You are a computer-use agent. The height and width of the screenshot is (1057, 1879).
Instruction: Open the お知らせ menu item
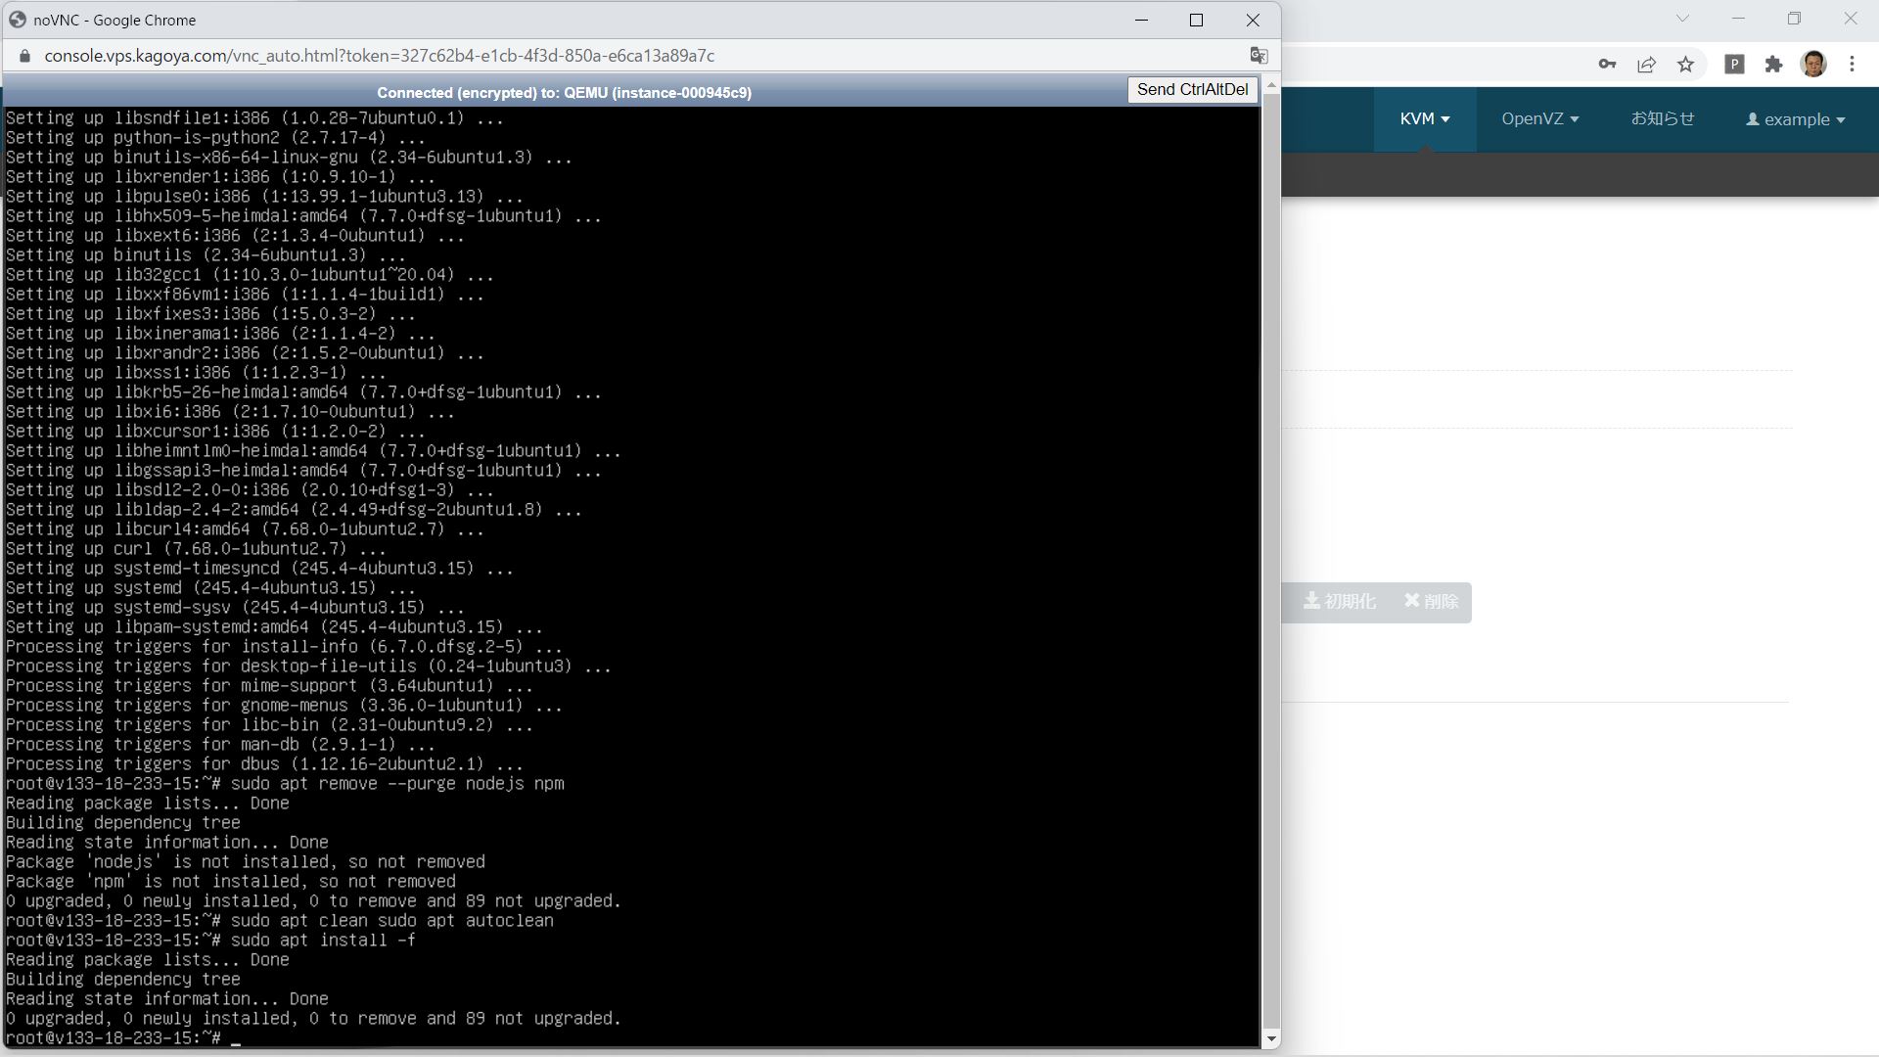pos(1663,118)
